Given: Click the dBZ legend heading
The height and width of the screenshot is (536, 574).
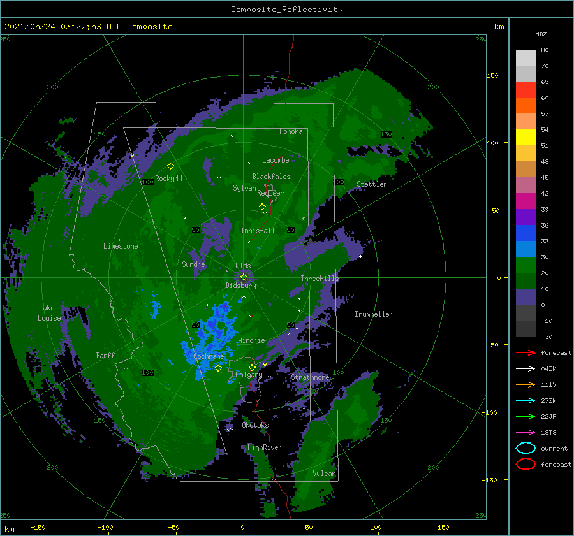Looking at the screenshot, I should click(541, 34).
